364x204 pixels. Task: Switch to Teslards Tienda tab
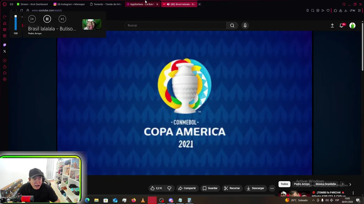(106, 4)
